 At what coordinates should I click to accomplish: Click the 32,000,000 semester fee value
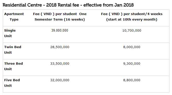point(60,80)
